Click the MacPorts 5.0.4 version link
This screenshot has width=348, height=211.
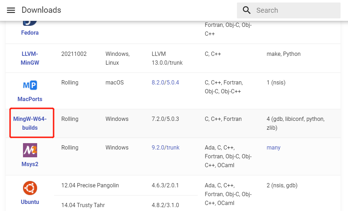coord(173,83)
